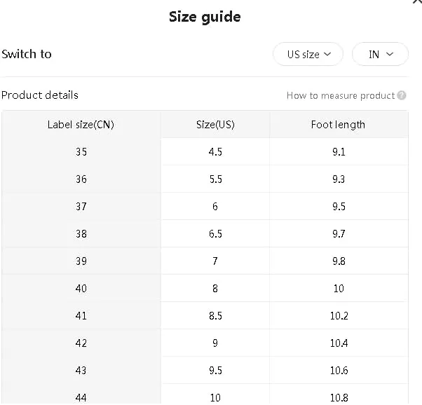
Task: Click foot length 10.4 cell
Action: [339, 343]
